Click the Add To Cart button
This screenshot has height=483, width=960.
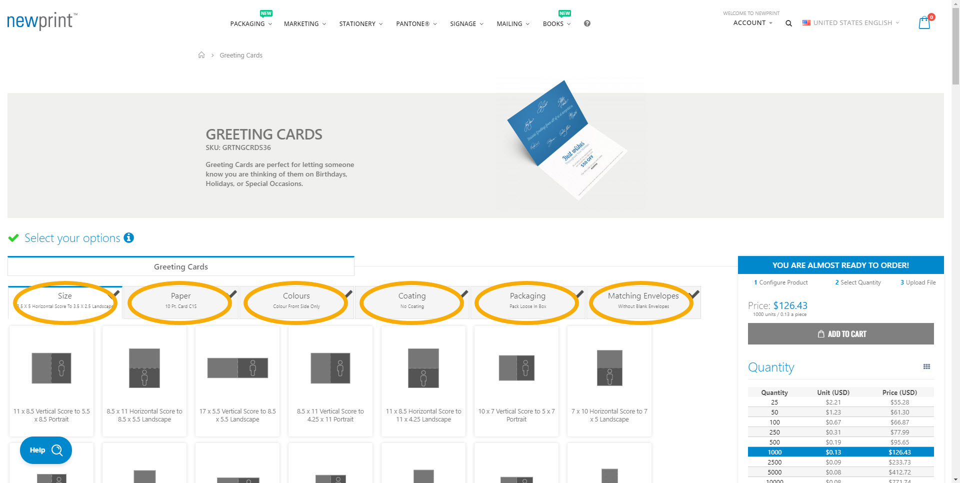point(840,333)
